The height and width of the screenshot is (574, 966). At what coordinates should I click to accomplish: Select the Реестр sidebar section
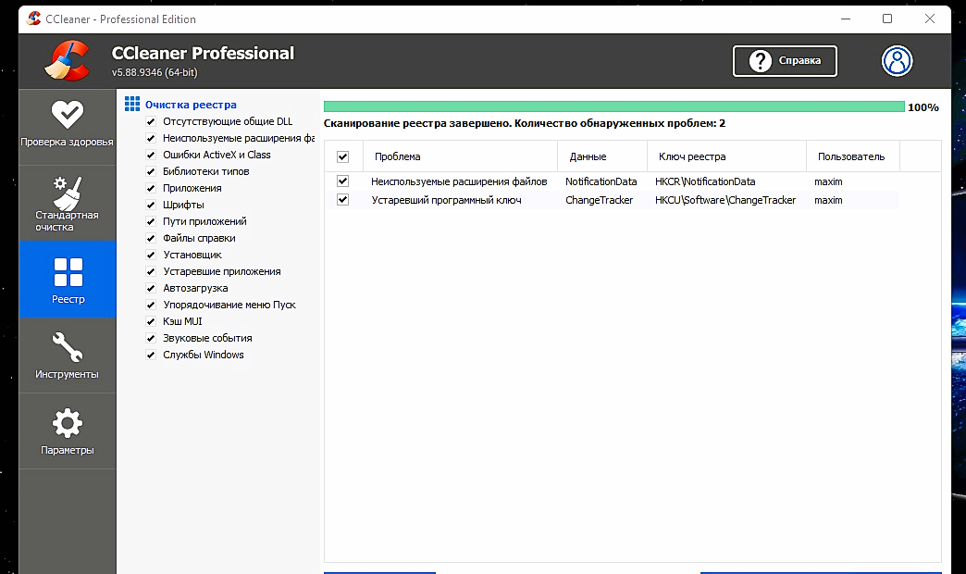(x=68, y=280)
